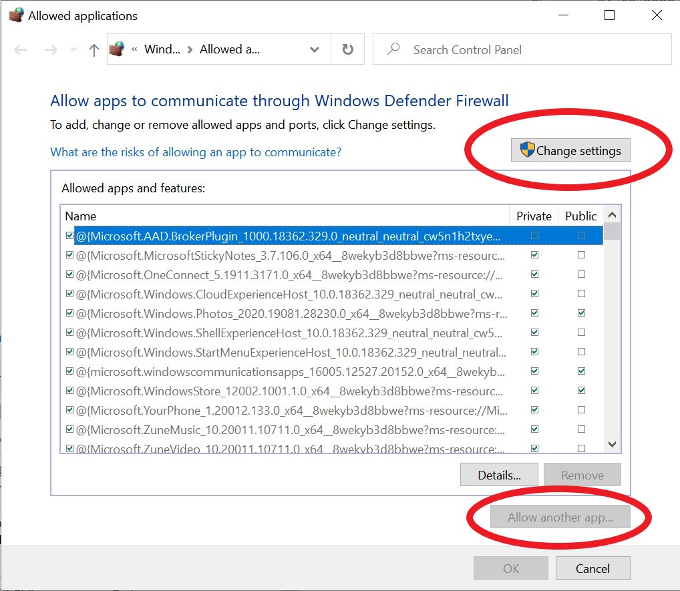Toggle Public checkbox for ZuneMusic

[582, 429]
